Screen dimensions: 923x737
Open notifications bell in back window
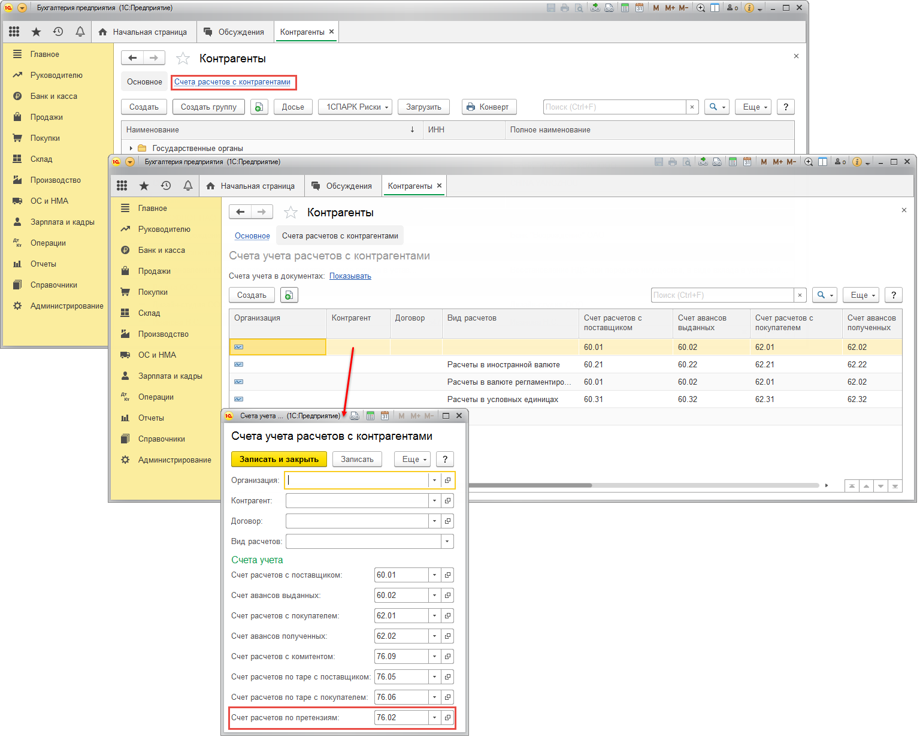coord(80,32)
